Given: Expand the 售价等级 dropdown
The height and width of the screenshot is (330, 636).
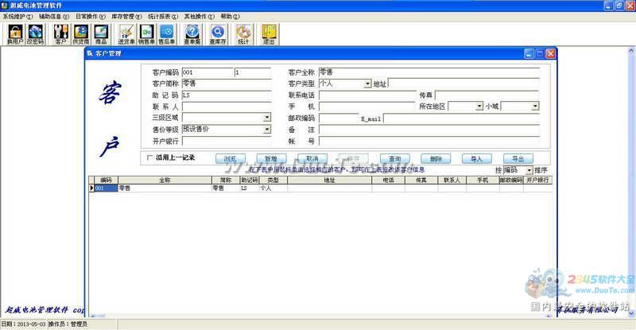Looking at the screenshot, I should pyautogui.click(x=267, y=130).
